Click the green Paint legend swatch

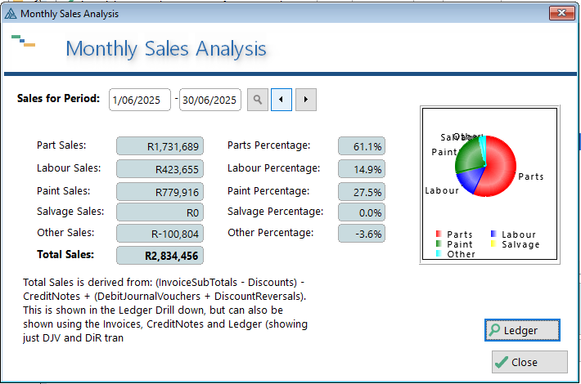click(439, 243)
